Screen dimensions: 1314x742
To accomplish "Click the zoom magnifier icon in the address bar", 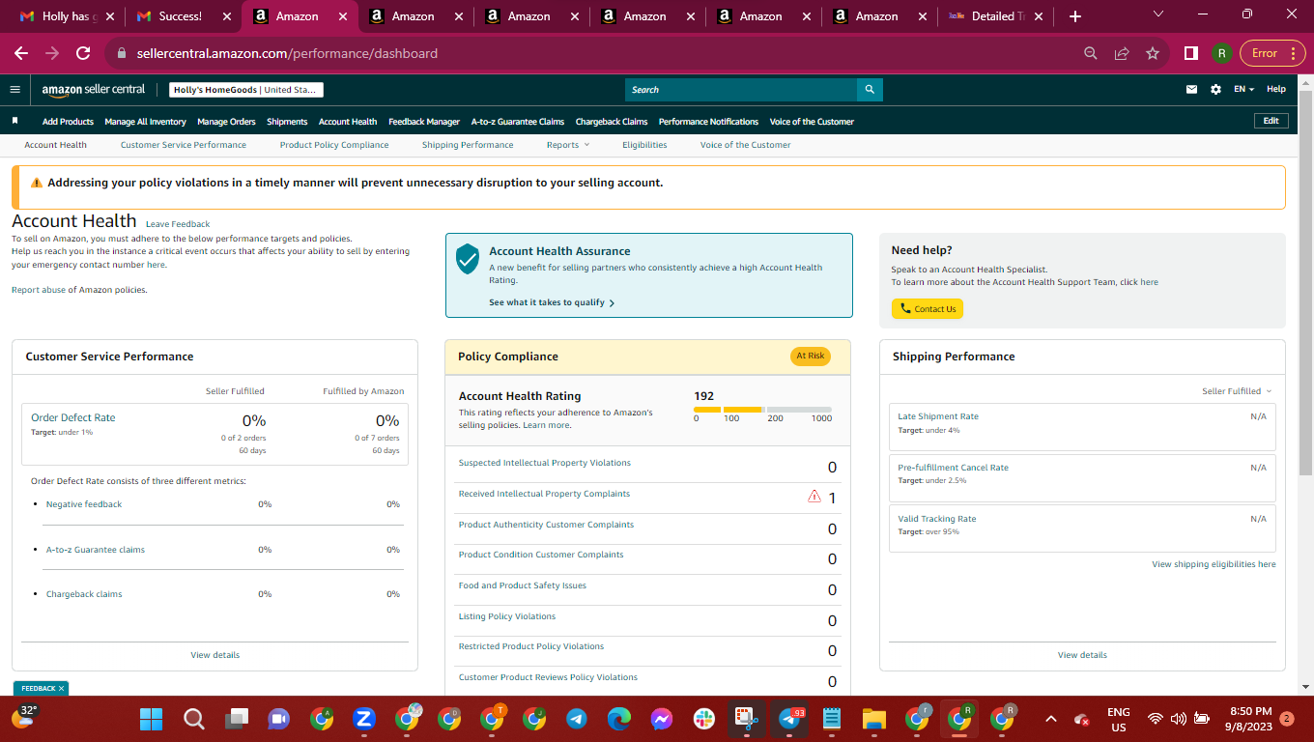I will click(1091, 53).
